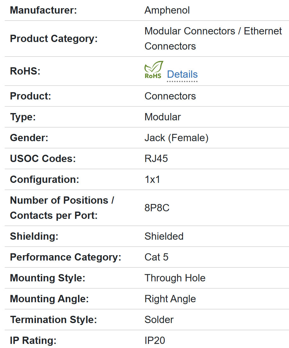Select the Connectors product value
This screenshot has width=289, height=348.
(170, 96)
